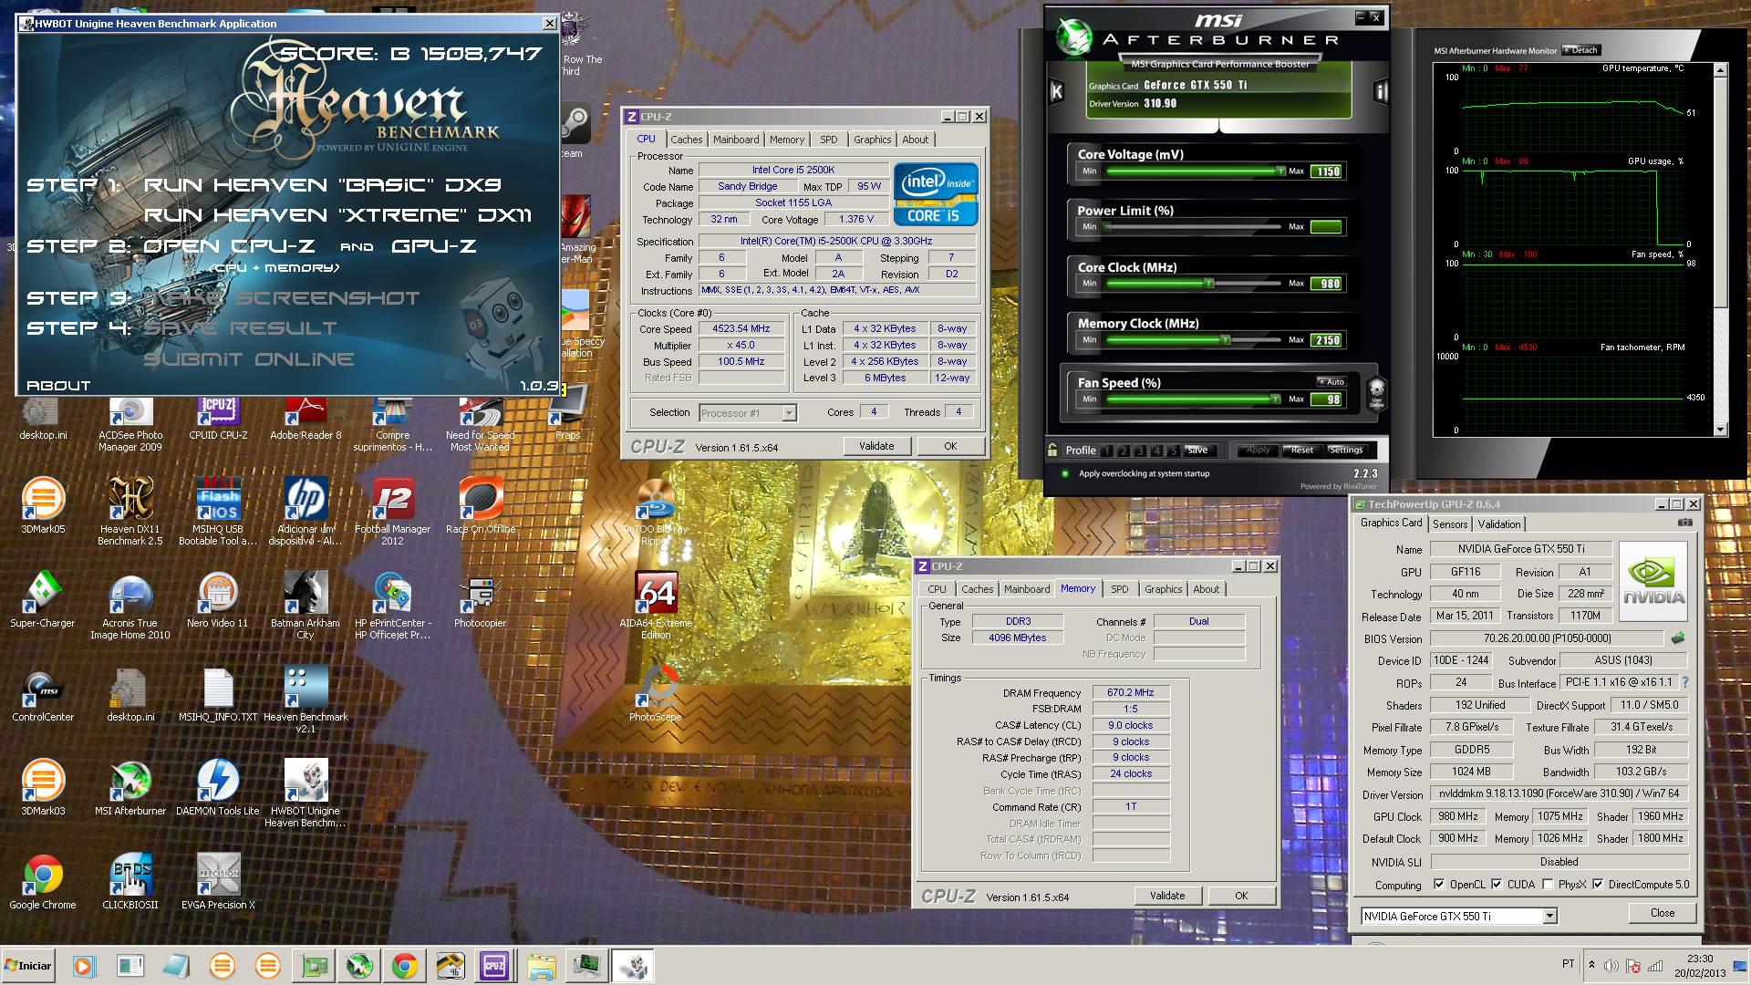Image resolution: width=1751 pixels, height=985 pixels.
Task: Switch to Caches tab in upper CPU-Z
Action: point(687,140)
